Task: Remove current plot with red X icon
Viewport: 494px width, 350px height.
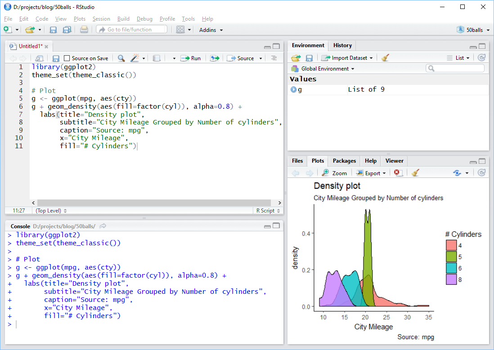Action: (x=398, y=173)
